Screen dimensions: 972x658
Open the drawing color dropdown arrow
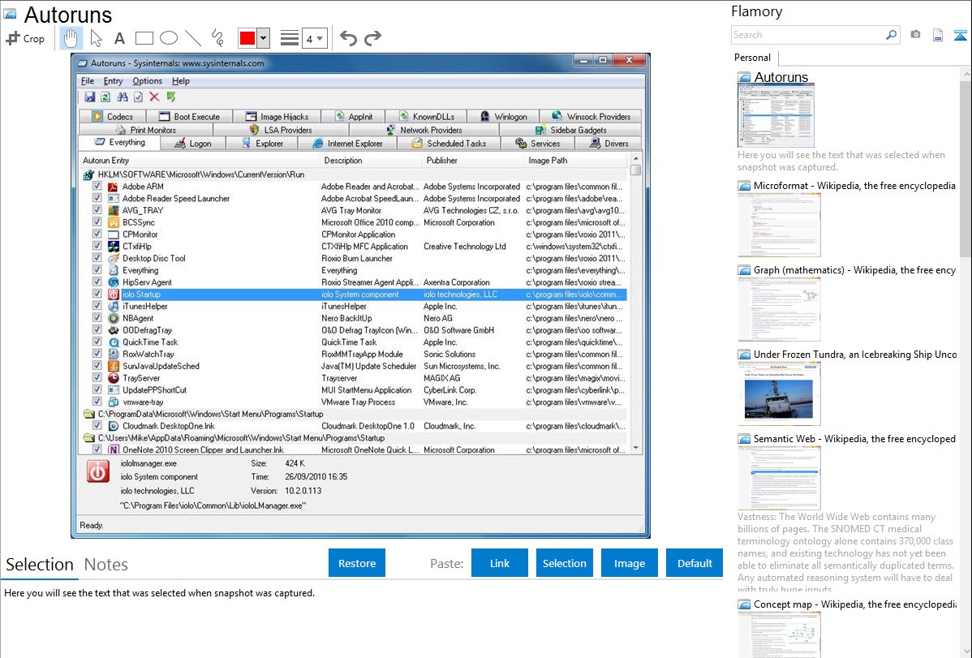coord(263,38)
